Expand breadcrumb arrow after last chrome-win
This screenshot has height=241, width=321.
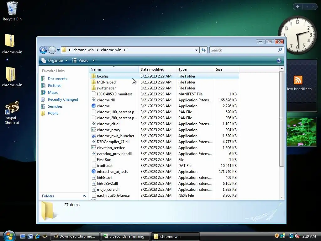click(125, 50)
